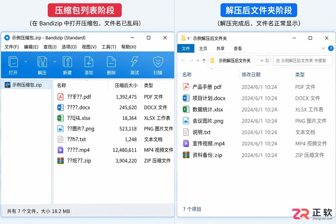Sort by 类型 column in Explorer

coord(300,74)
